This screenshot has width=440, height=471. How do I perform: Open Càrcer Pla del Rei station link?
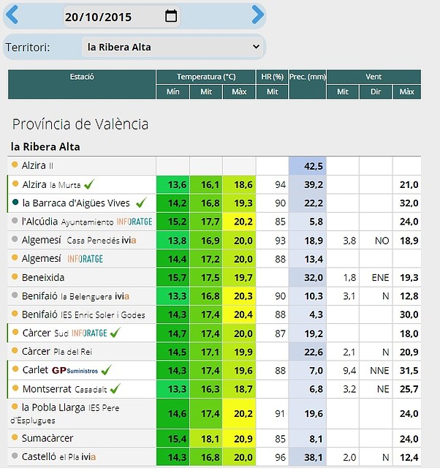(x=57, y=352)
